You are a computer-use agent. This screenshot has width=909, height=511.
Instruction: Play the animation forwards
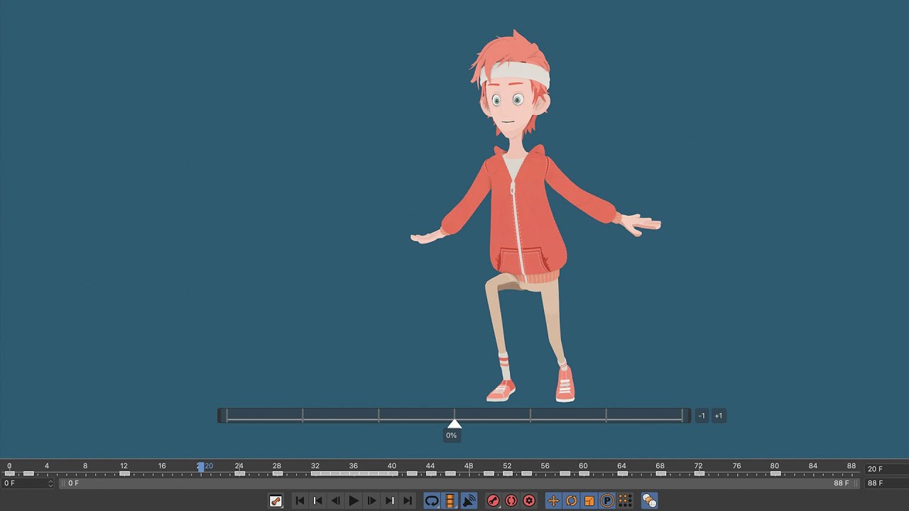[354, 501]
